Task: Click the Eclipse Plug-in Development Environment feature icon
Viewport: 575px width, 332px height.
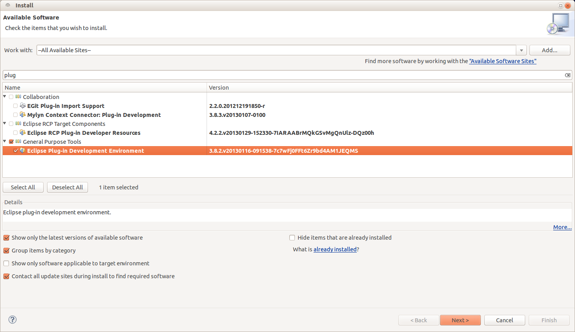Action: 23,150
